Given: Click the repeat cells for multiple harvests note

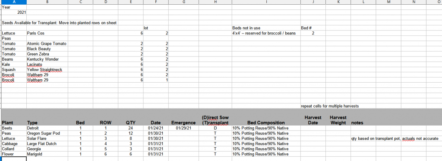Looking at the screenshot, I should [x=329, y=106].
